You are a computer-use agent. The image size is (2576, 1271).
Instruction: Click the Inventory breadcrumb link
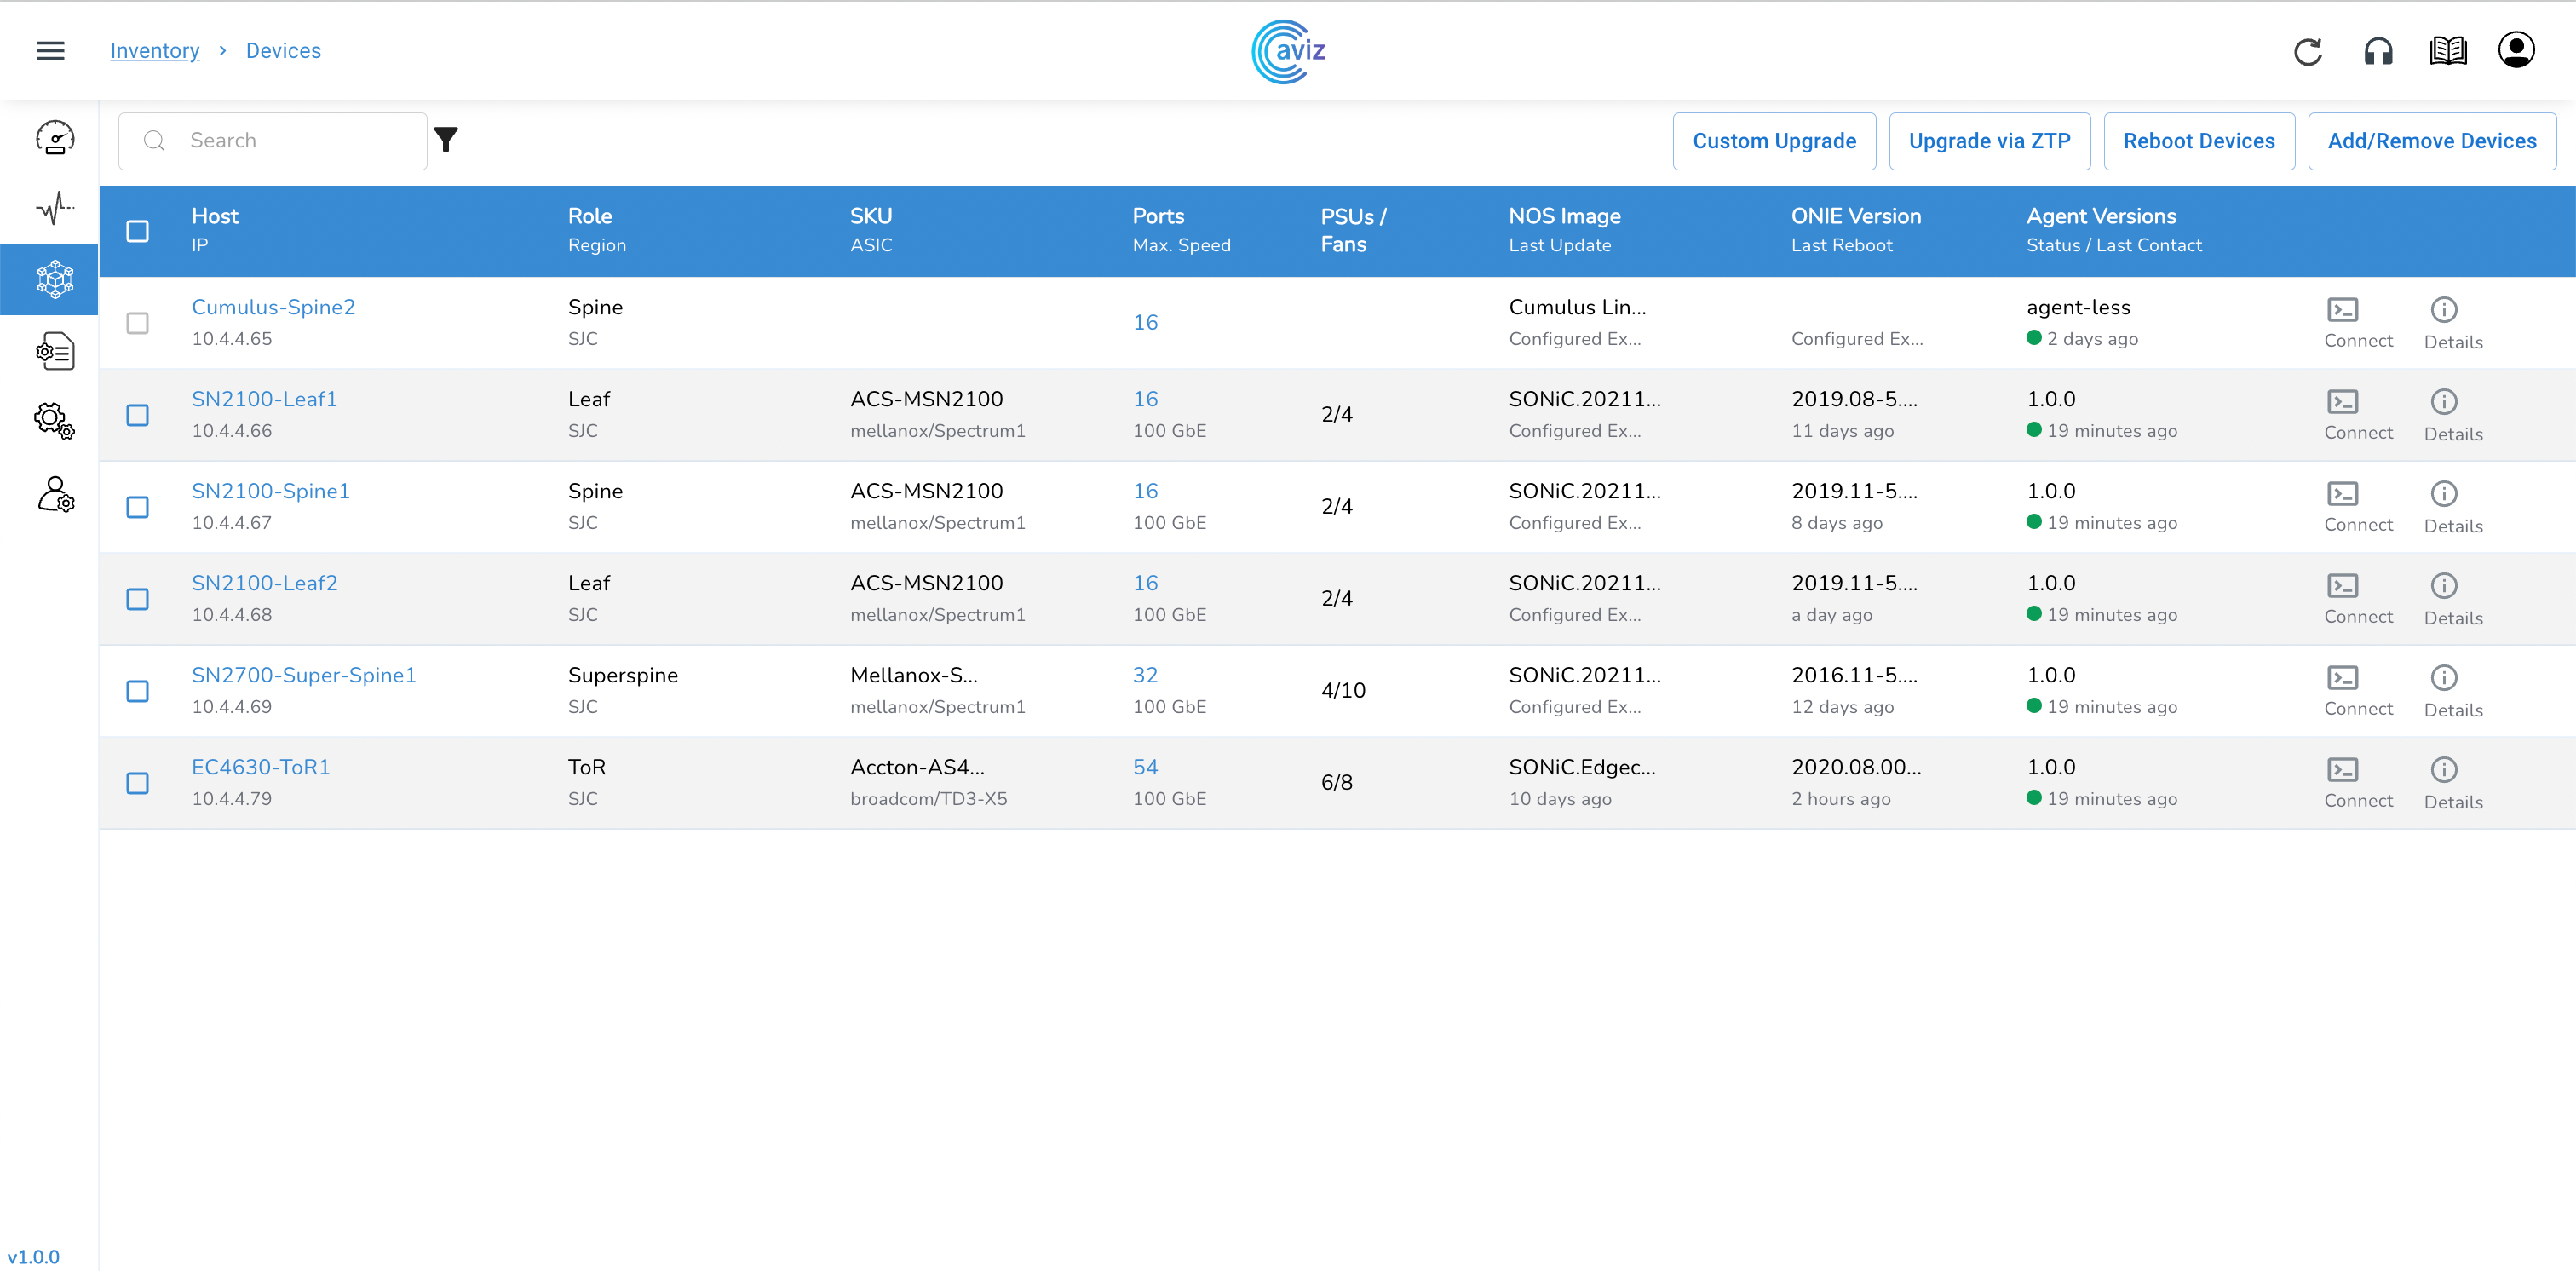pyautogui.click(x=154, y=50)
